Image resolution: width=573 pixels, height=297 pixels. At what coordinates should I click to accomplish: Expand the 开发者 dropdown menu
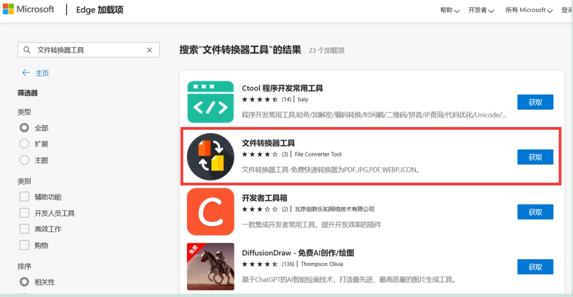coord(481,10)
